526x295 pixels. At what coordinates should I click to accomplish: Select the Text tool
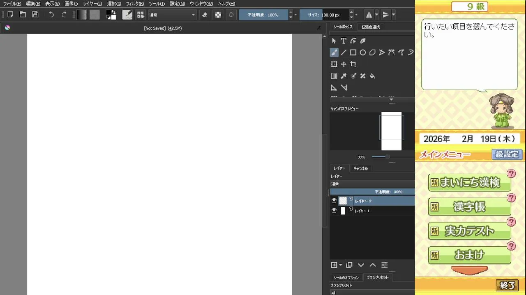pyautogui.click(x=344, y=41)
